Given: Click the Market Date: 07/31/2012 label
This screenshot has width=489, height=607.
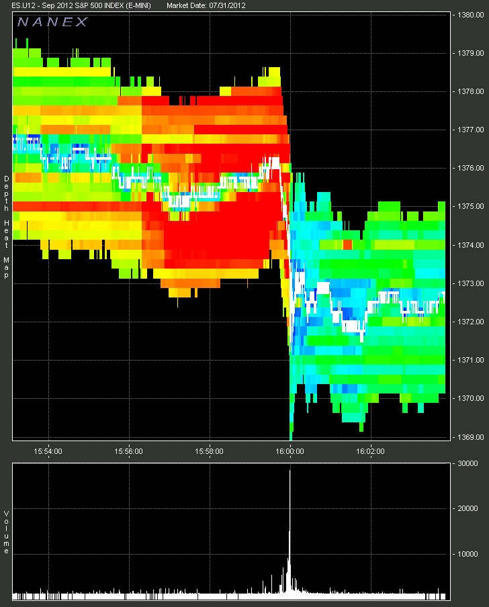Looking at the screenshot, I should [x=206, y=5].
